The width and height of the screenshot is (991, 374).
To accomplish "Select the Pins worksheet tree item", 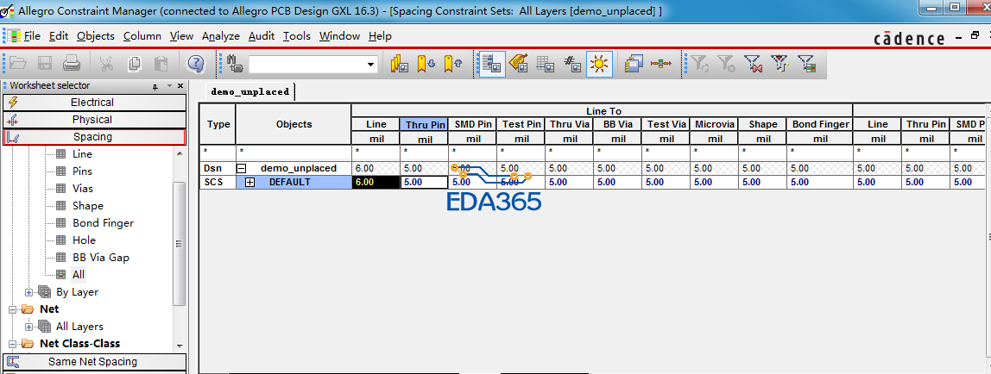I will [x=82, y=171].
